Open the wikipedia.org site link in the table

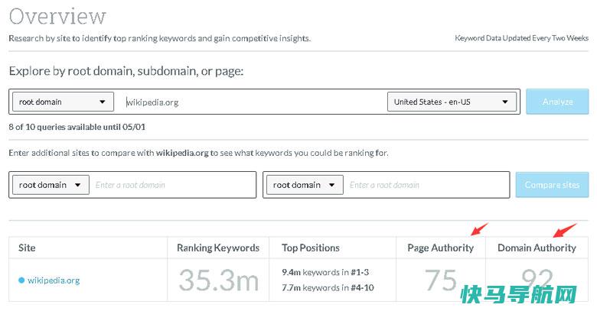coord(54,280)
